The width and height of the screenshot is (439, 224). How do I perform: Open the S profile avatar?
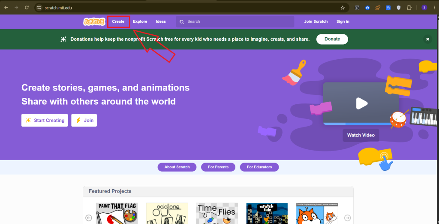pyautogui.click(x=424, y=8)
